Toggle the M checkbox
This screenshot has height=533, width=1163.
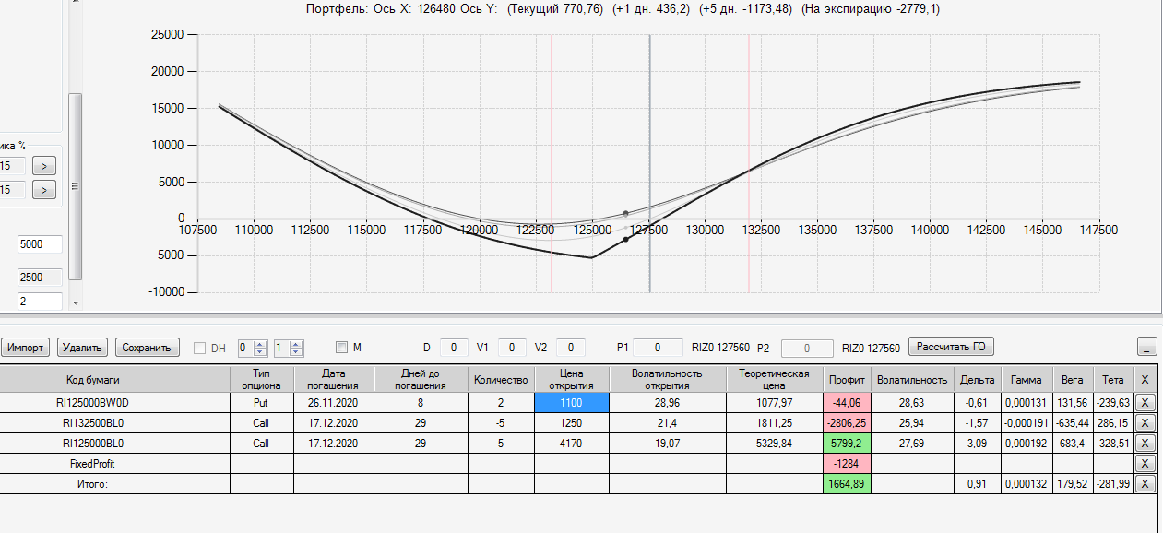(x=341, y=348)
